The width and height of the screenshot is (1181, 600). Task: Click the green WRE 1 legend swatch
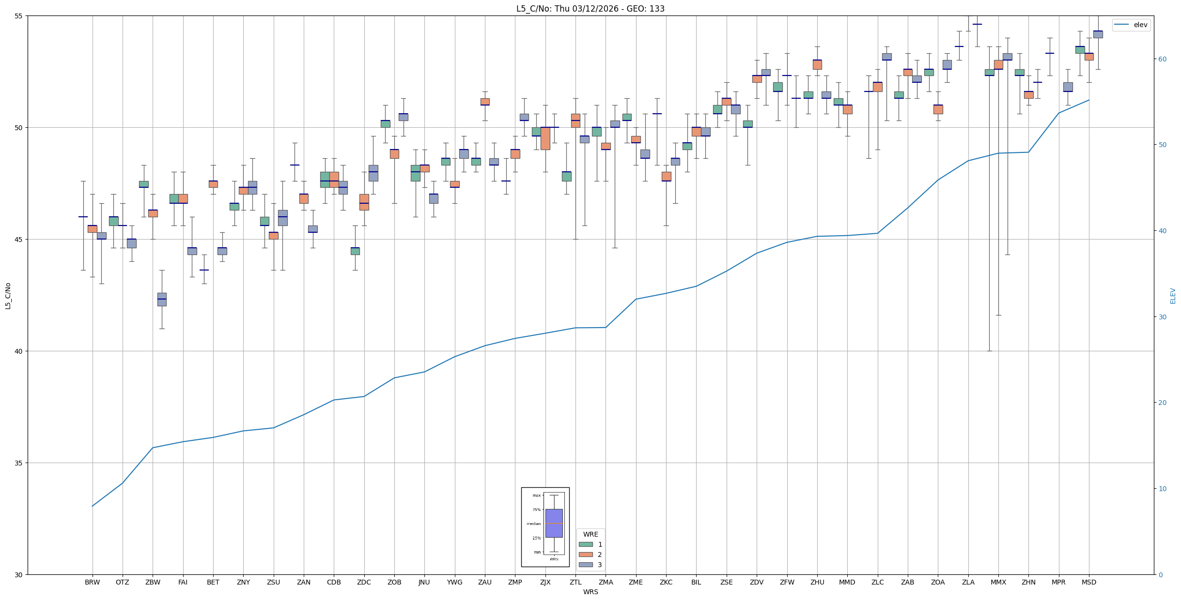[x=585, y=544]
